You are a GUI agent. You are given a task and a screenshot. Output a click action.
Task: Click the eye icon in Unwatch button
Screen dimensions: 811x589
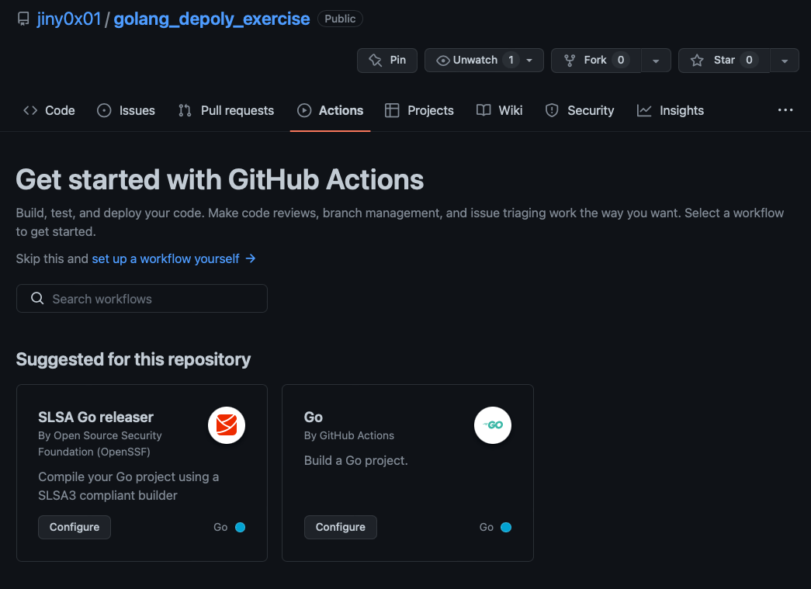(442, 61)
